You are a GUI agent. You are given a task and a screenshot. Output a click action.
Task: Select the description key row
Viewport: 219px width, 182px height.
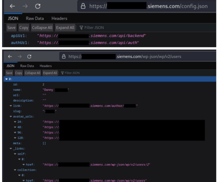point(109,100)
